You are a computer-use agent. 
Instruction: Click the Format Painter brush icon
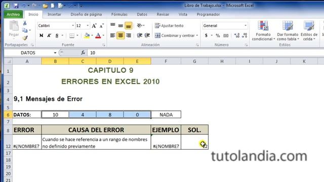point(25,38)
